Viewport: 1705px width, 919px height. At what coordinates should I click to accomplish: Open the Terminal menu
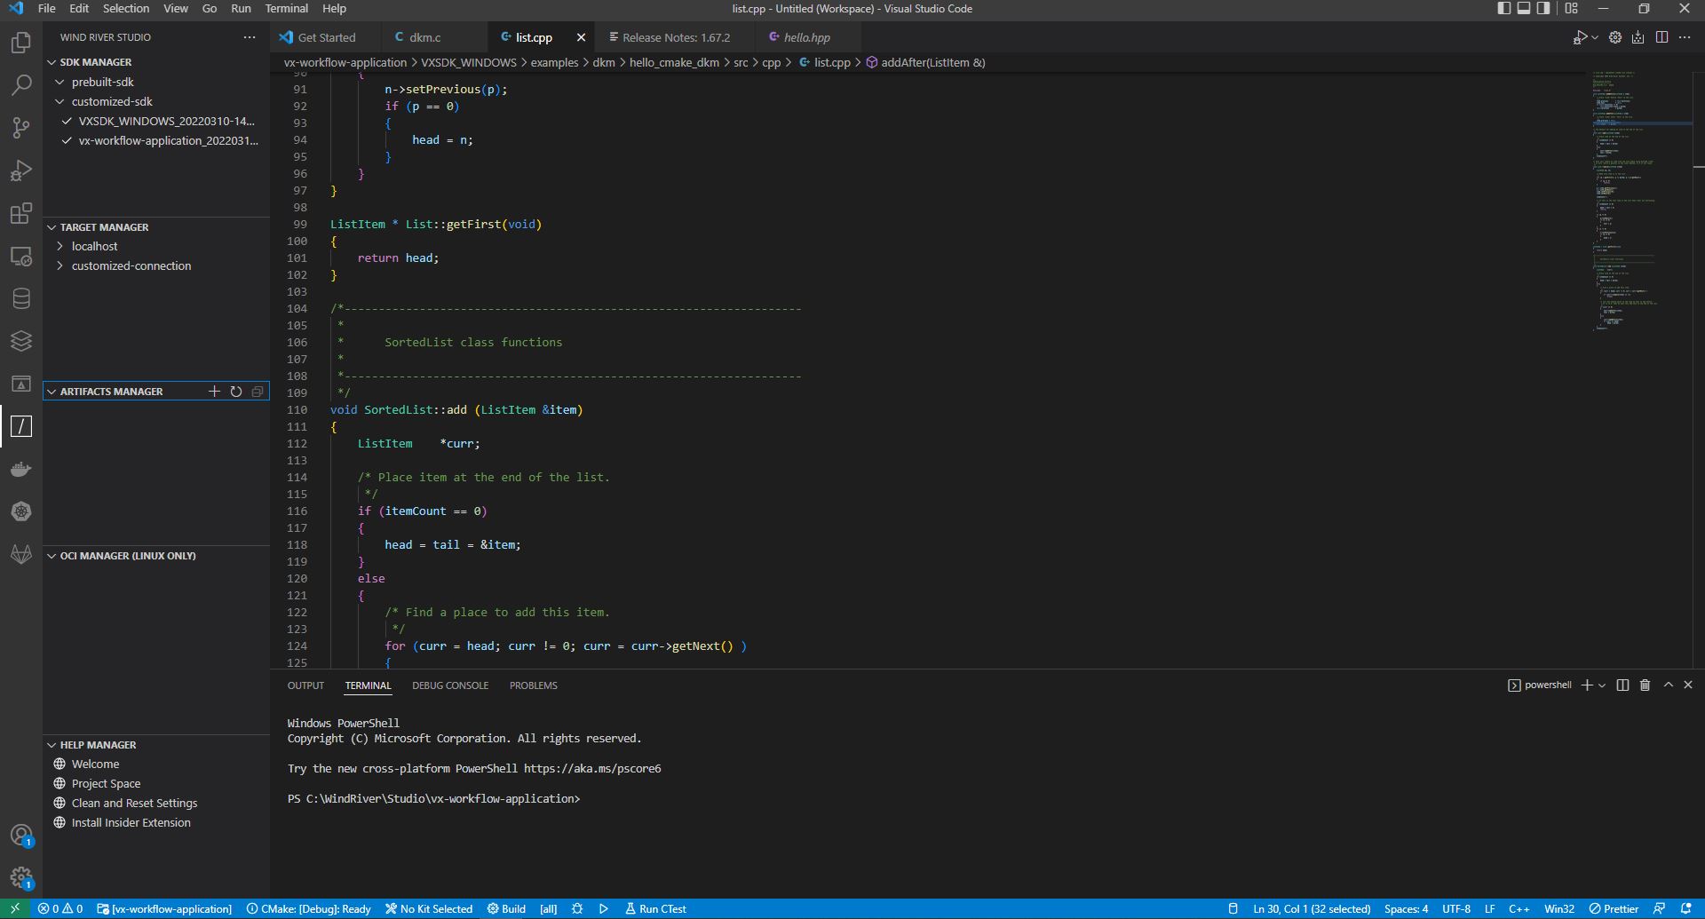pyautogui.click(x=286, y=9)
